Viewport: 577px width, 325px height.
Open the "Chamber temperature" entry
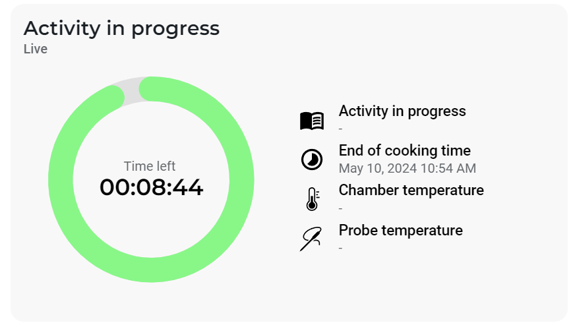point(411,191)
